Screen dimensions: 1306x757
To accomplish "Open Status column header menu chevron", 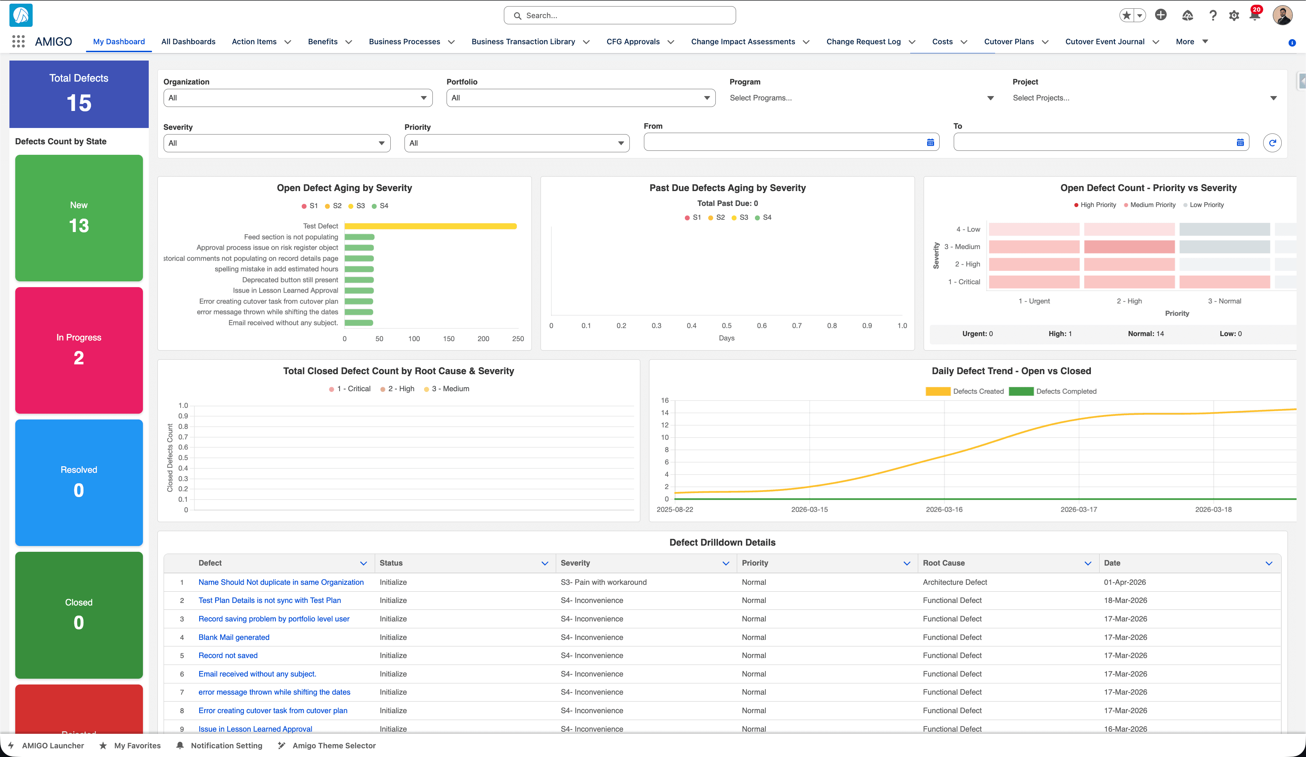I will [545, 563].
